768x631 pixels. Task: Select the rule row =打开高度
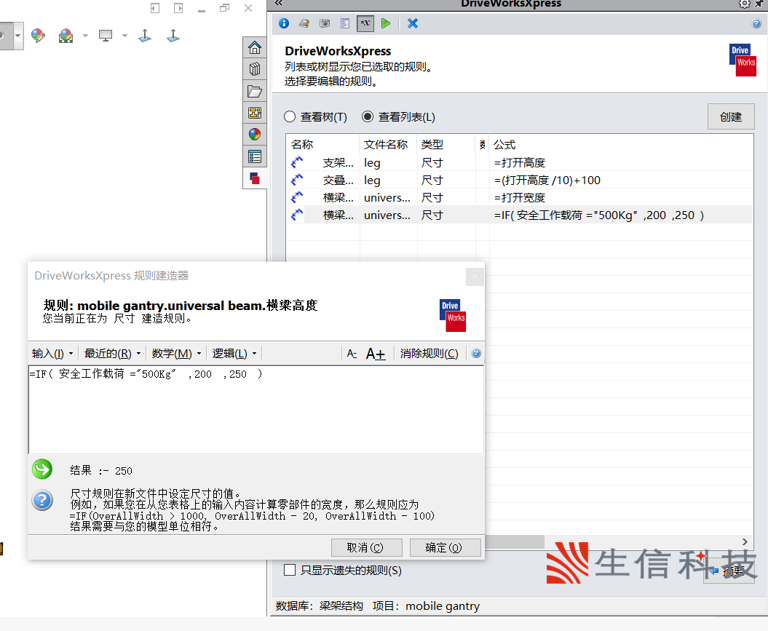(x=519, y=162)
